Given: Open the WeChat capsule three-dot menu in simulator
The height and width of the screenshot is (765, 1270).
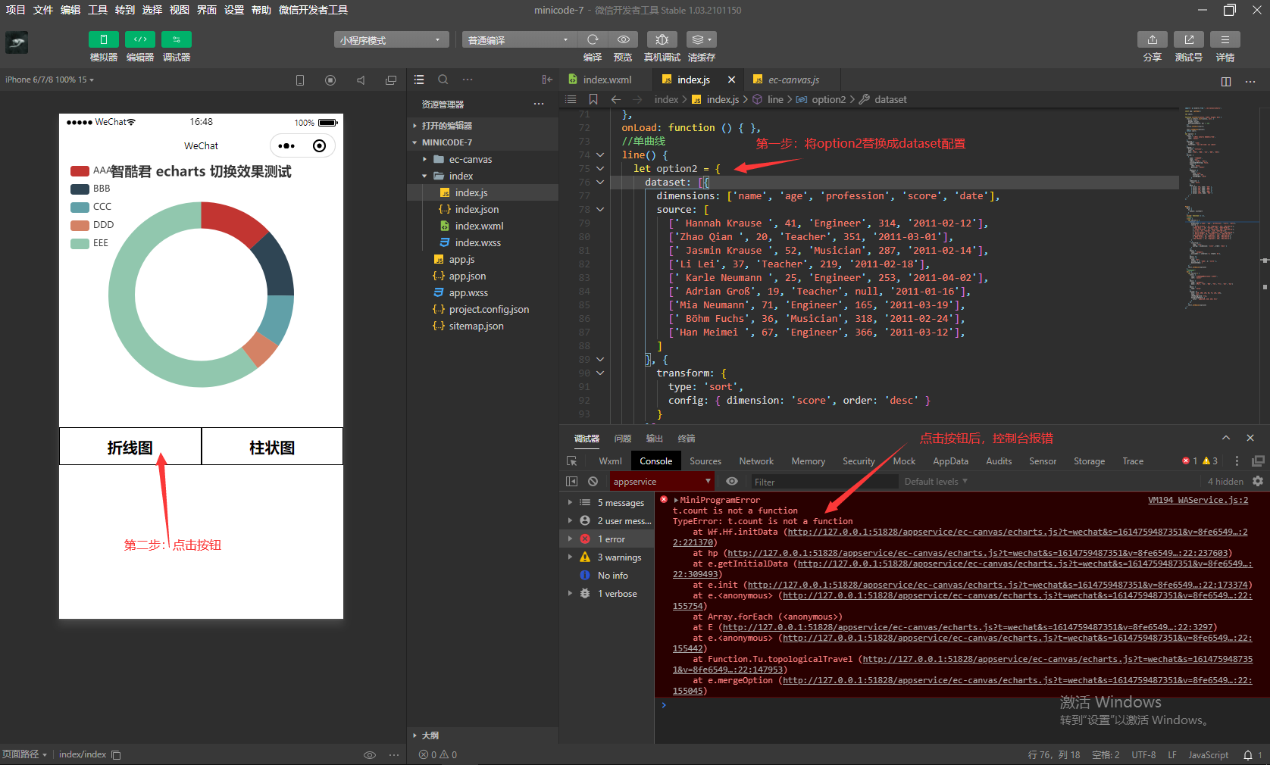Looking at the screenshot, I should tap(286, 145).
